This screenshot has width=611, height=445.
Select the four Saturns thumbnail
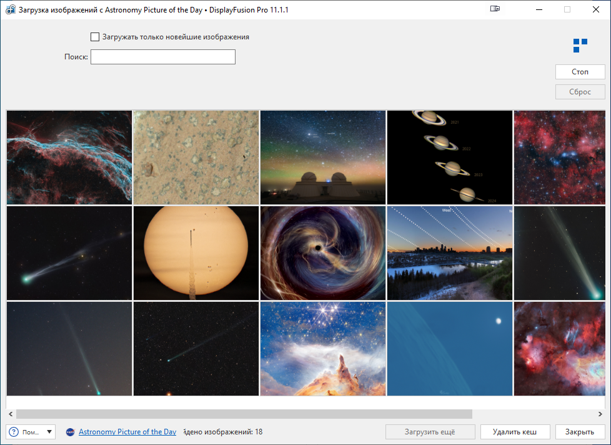pyautogui.click(x=449, y=157)
